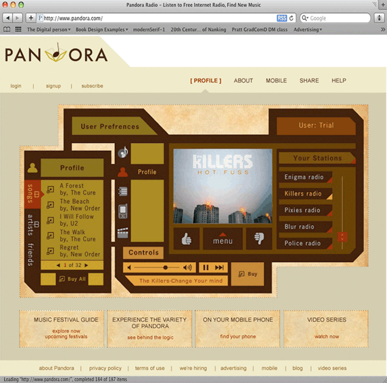Open Book Design Examples bookmark dropdown
The image size is (387, 383).
[x=102, y=30]
